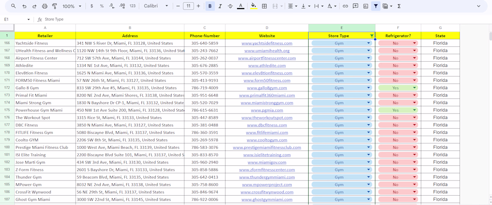Viewport: 492px width, 205px height.
Task: Open Gallo 8 Gym's Yes refrigerator dropdown
Action: pyautogui.click(x=415, y=88)
